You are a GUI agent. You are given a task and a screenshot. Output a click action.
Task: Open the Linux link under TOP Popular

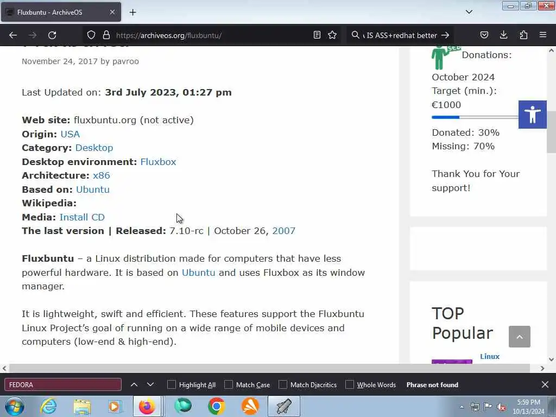[x=490, y=356]
